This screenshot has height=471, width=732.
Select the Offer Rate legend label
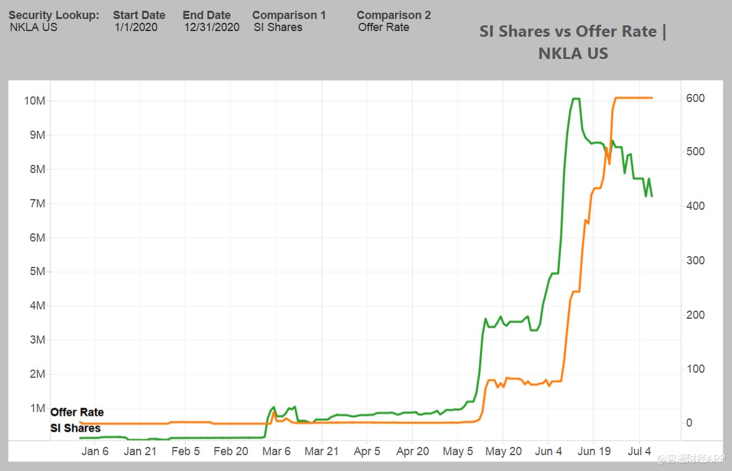pyautogui.click(x=77, y=412)
